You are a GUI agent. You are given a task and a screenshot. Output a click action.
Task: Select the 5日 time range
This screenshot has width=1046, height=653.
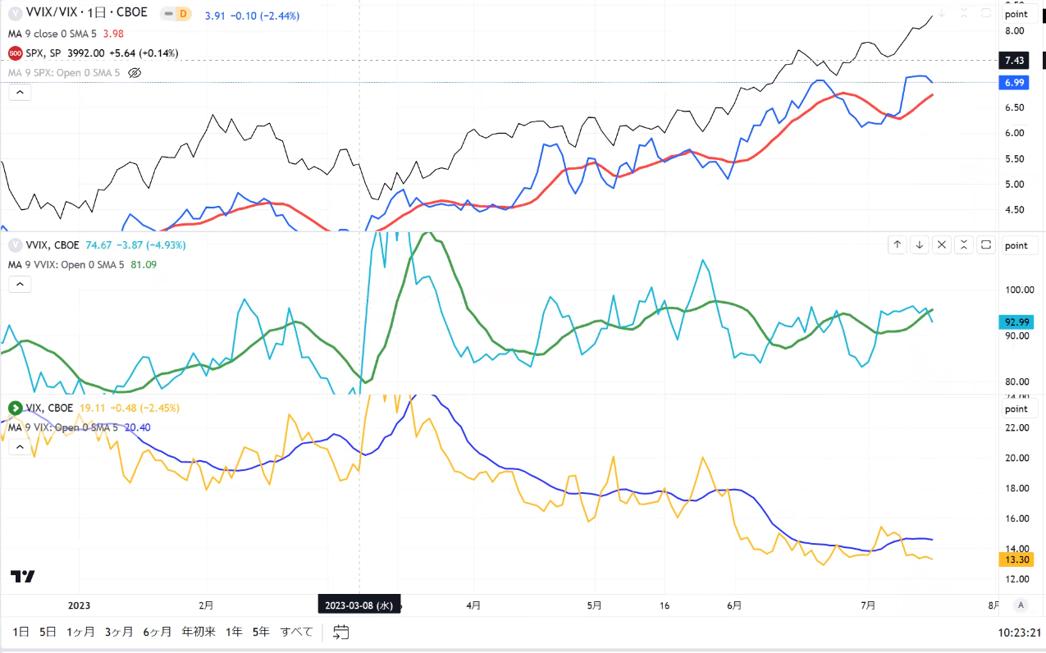coord(48,632)
